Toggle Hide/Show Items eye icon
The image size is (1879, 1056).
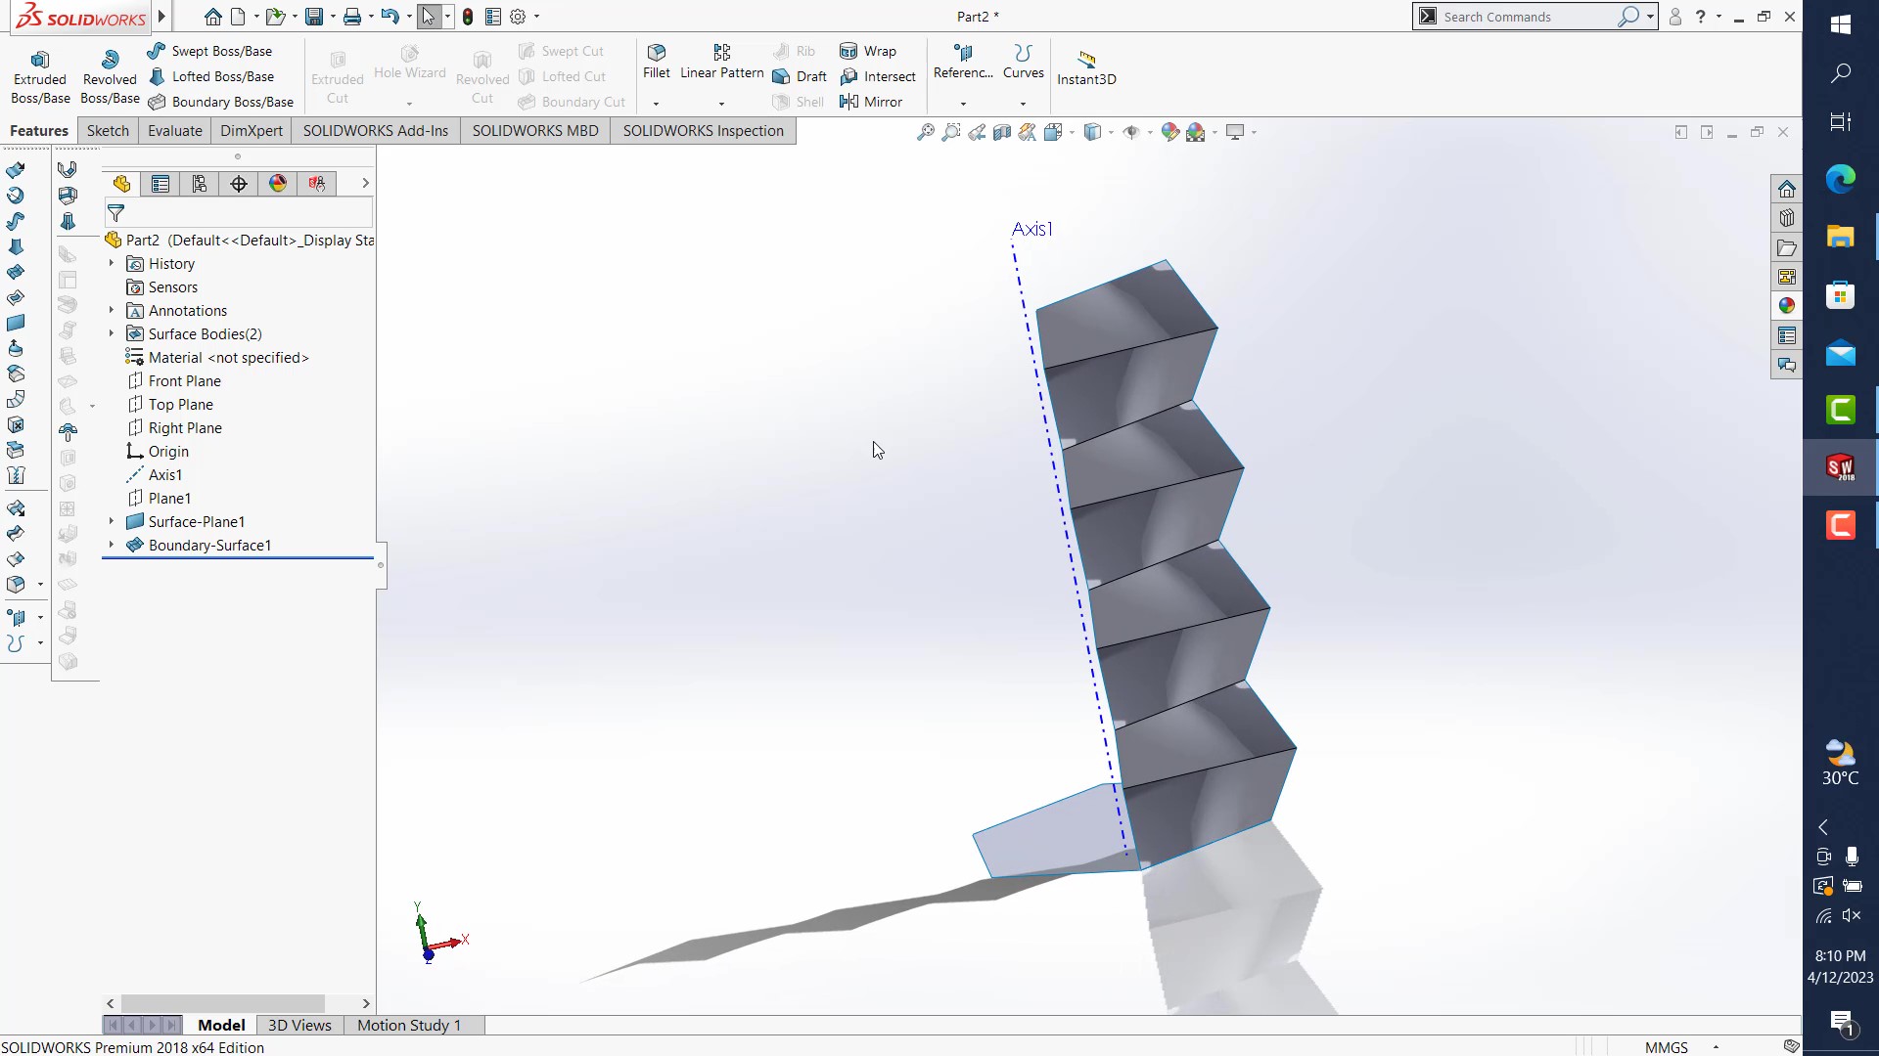click(x=1130, y=132)
